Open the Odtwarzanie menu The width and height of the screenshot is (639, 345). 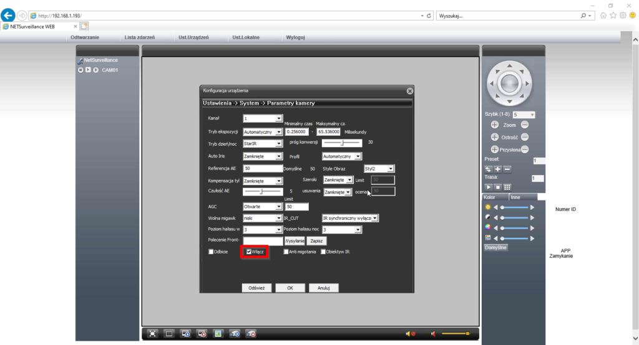pos(85,37)
